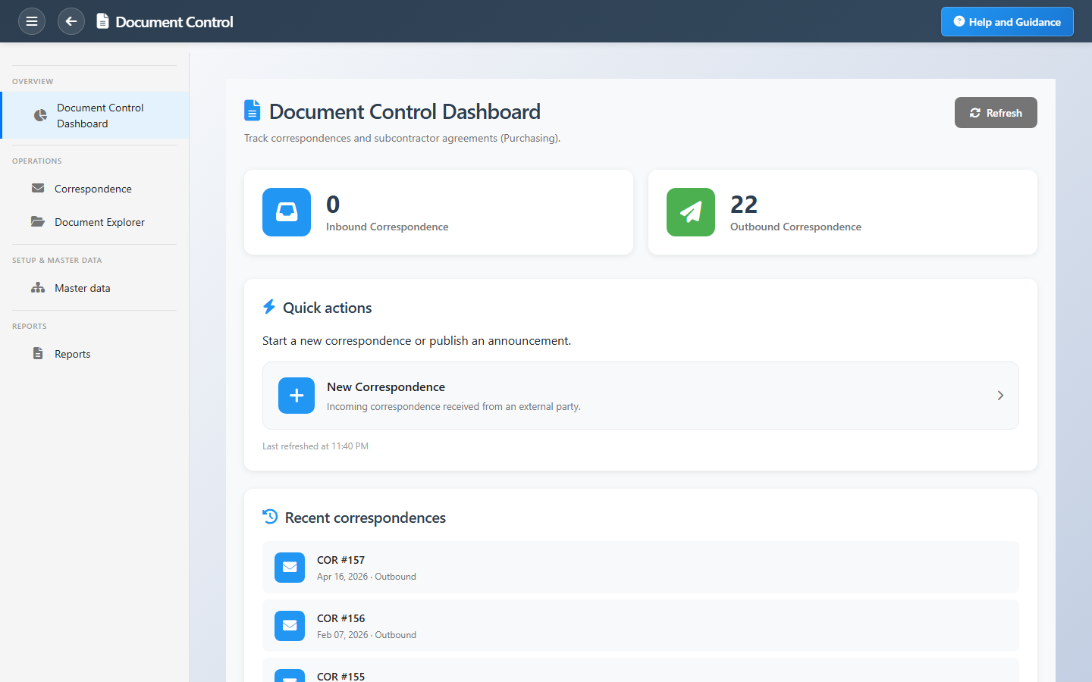Select Document Control Dashboard in sidebar
1092x682 pixels.
tap(96, 115)
